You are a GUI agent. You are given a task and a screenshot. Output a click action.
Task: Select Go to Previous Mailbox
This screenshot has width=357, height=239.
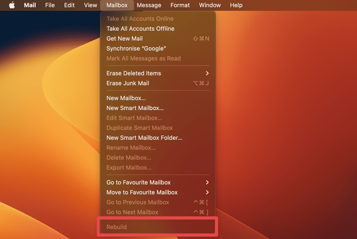158,202
